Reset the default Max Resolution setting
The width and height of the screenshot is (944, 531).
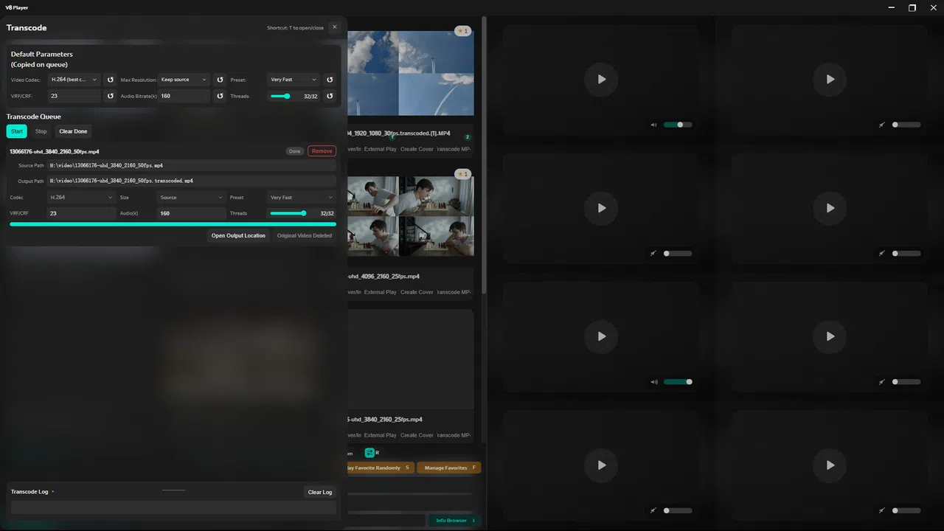pos(220,80)
